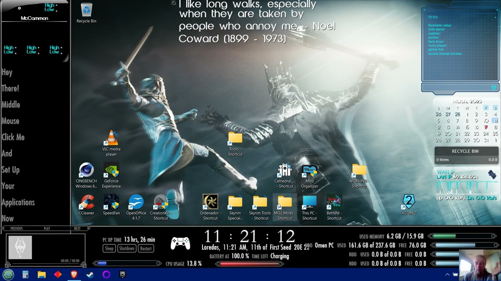Image resolution: width=501 pixels, height=281 pixels.
Task: Launch Epic Games from the taskbar
Action: [123, 274]
